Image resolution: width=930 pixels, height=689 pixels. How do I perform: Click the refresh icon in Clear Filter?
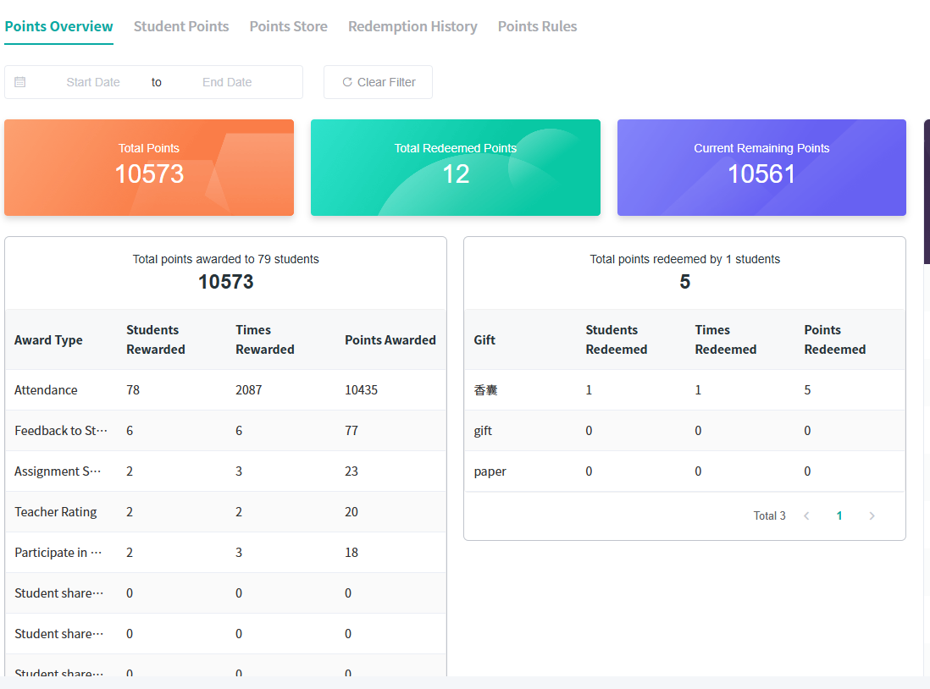(347, 82)
